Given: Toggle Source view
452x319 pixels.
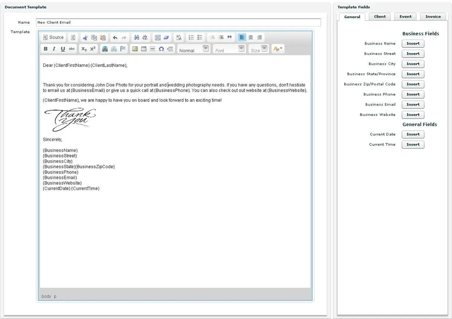Looking at the screenshot, I should (53, 38).
